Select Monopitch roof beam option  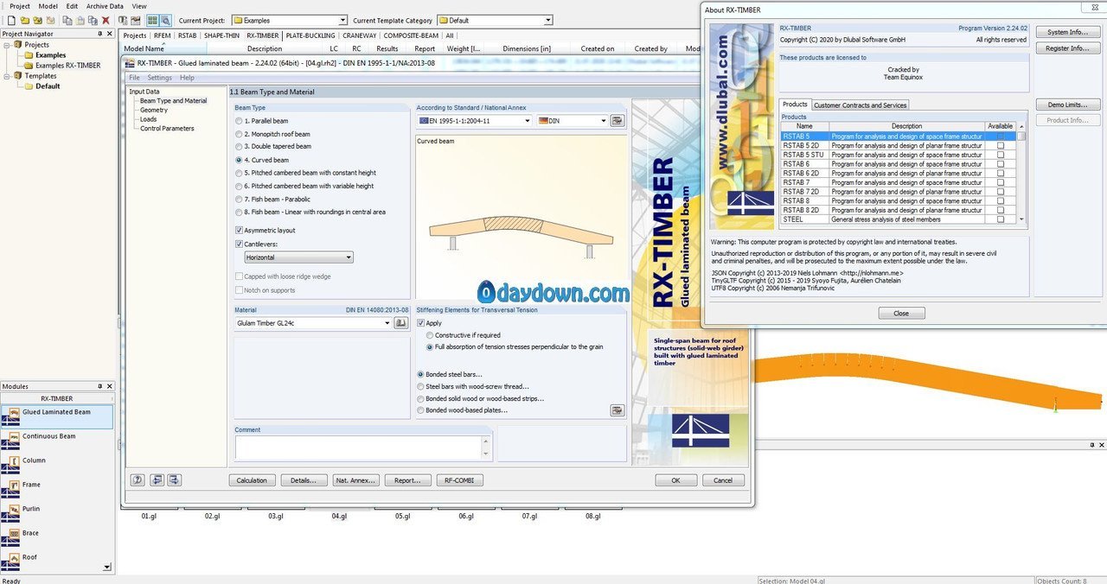pos(239,134)
